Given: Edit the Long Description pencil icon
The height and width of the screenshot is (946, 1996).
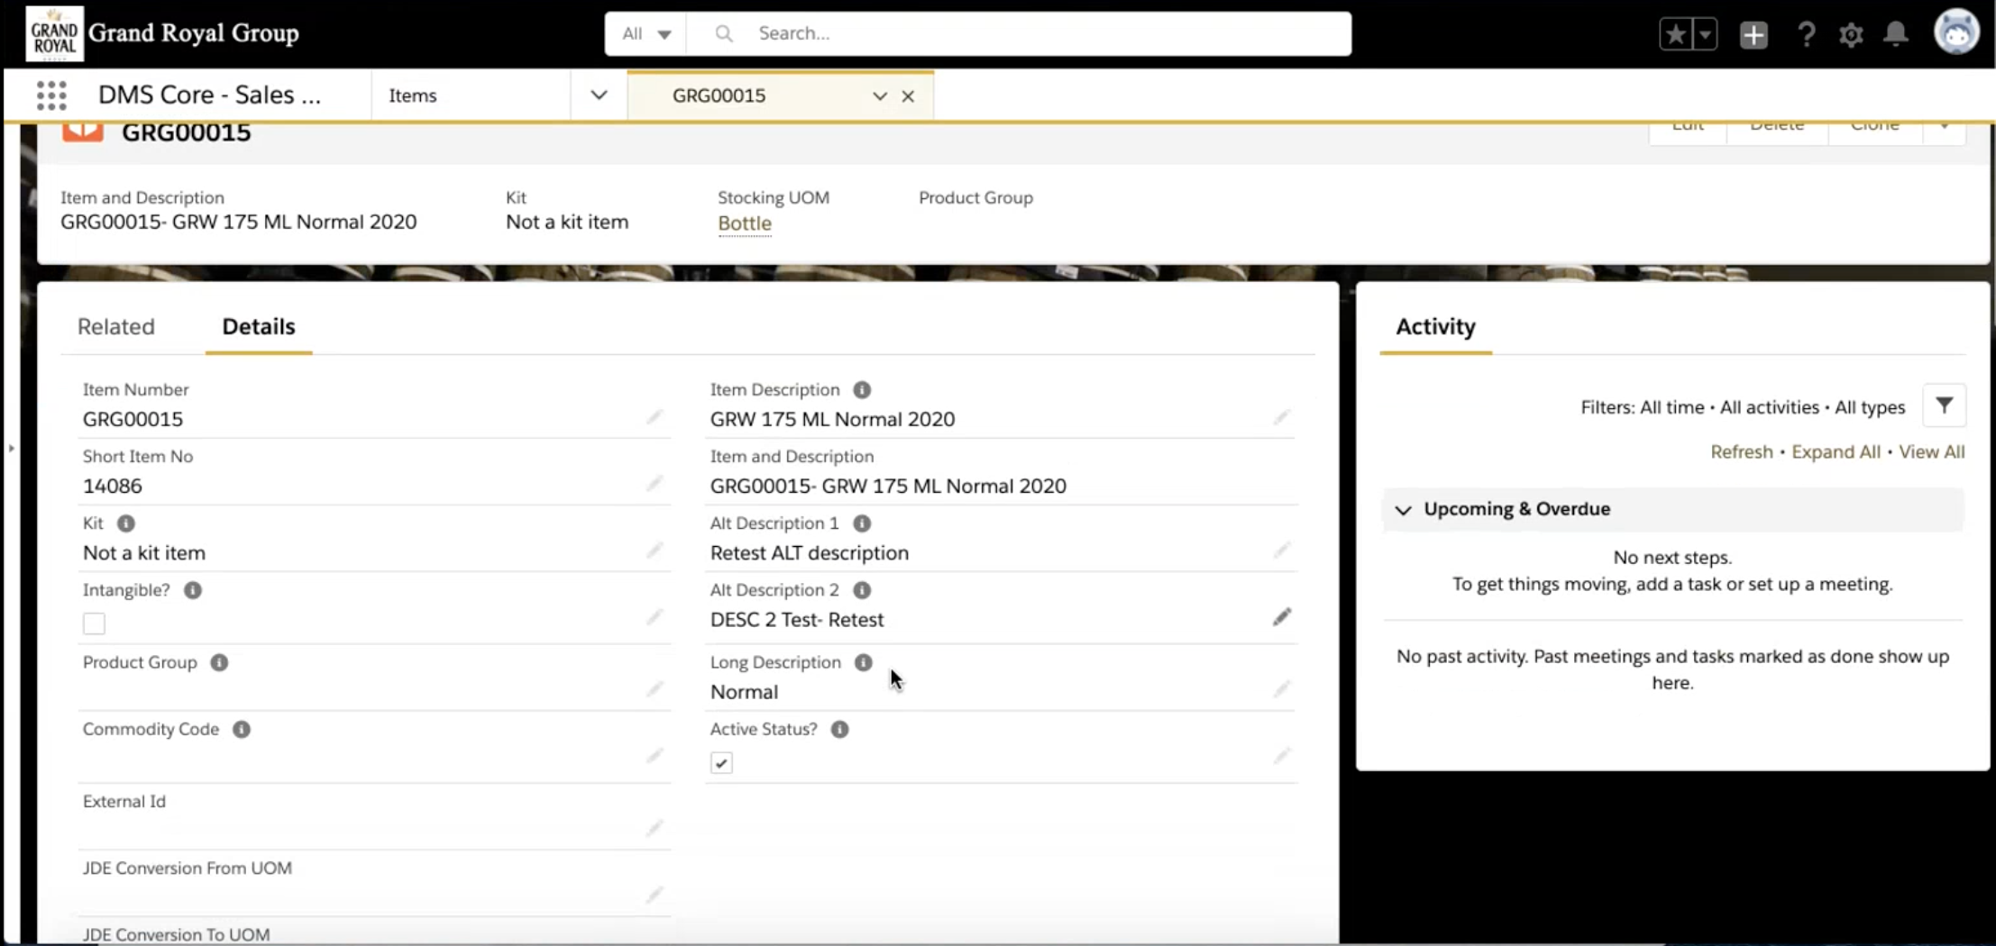Looking at the screenshot, I should click(1281, 689).
